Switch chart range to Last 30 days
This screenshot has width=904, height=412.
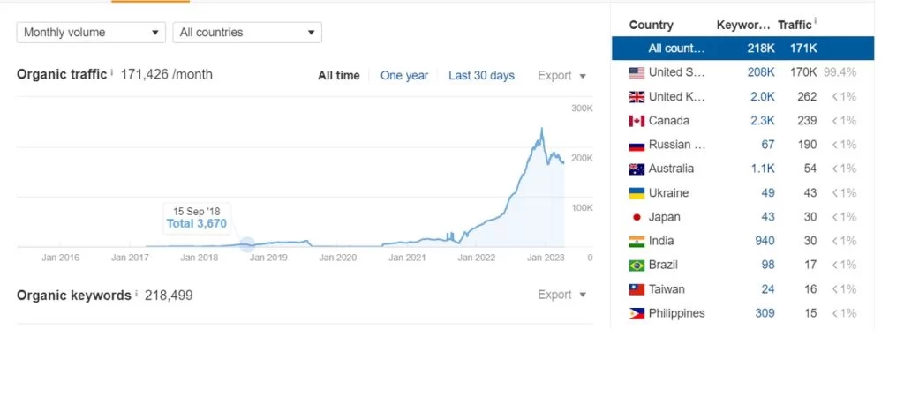pos(481,76)
